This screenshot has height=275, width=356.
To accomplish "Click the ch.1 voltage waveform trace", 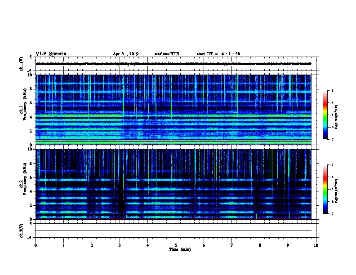I will [x=174, y=64].
